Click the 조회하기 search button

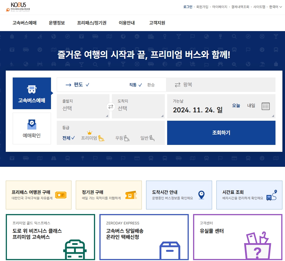point(221,133)
